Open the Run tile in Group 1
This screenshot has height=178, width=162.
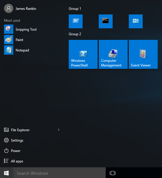coord(76,21)
